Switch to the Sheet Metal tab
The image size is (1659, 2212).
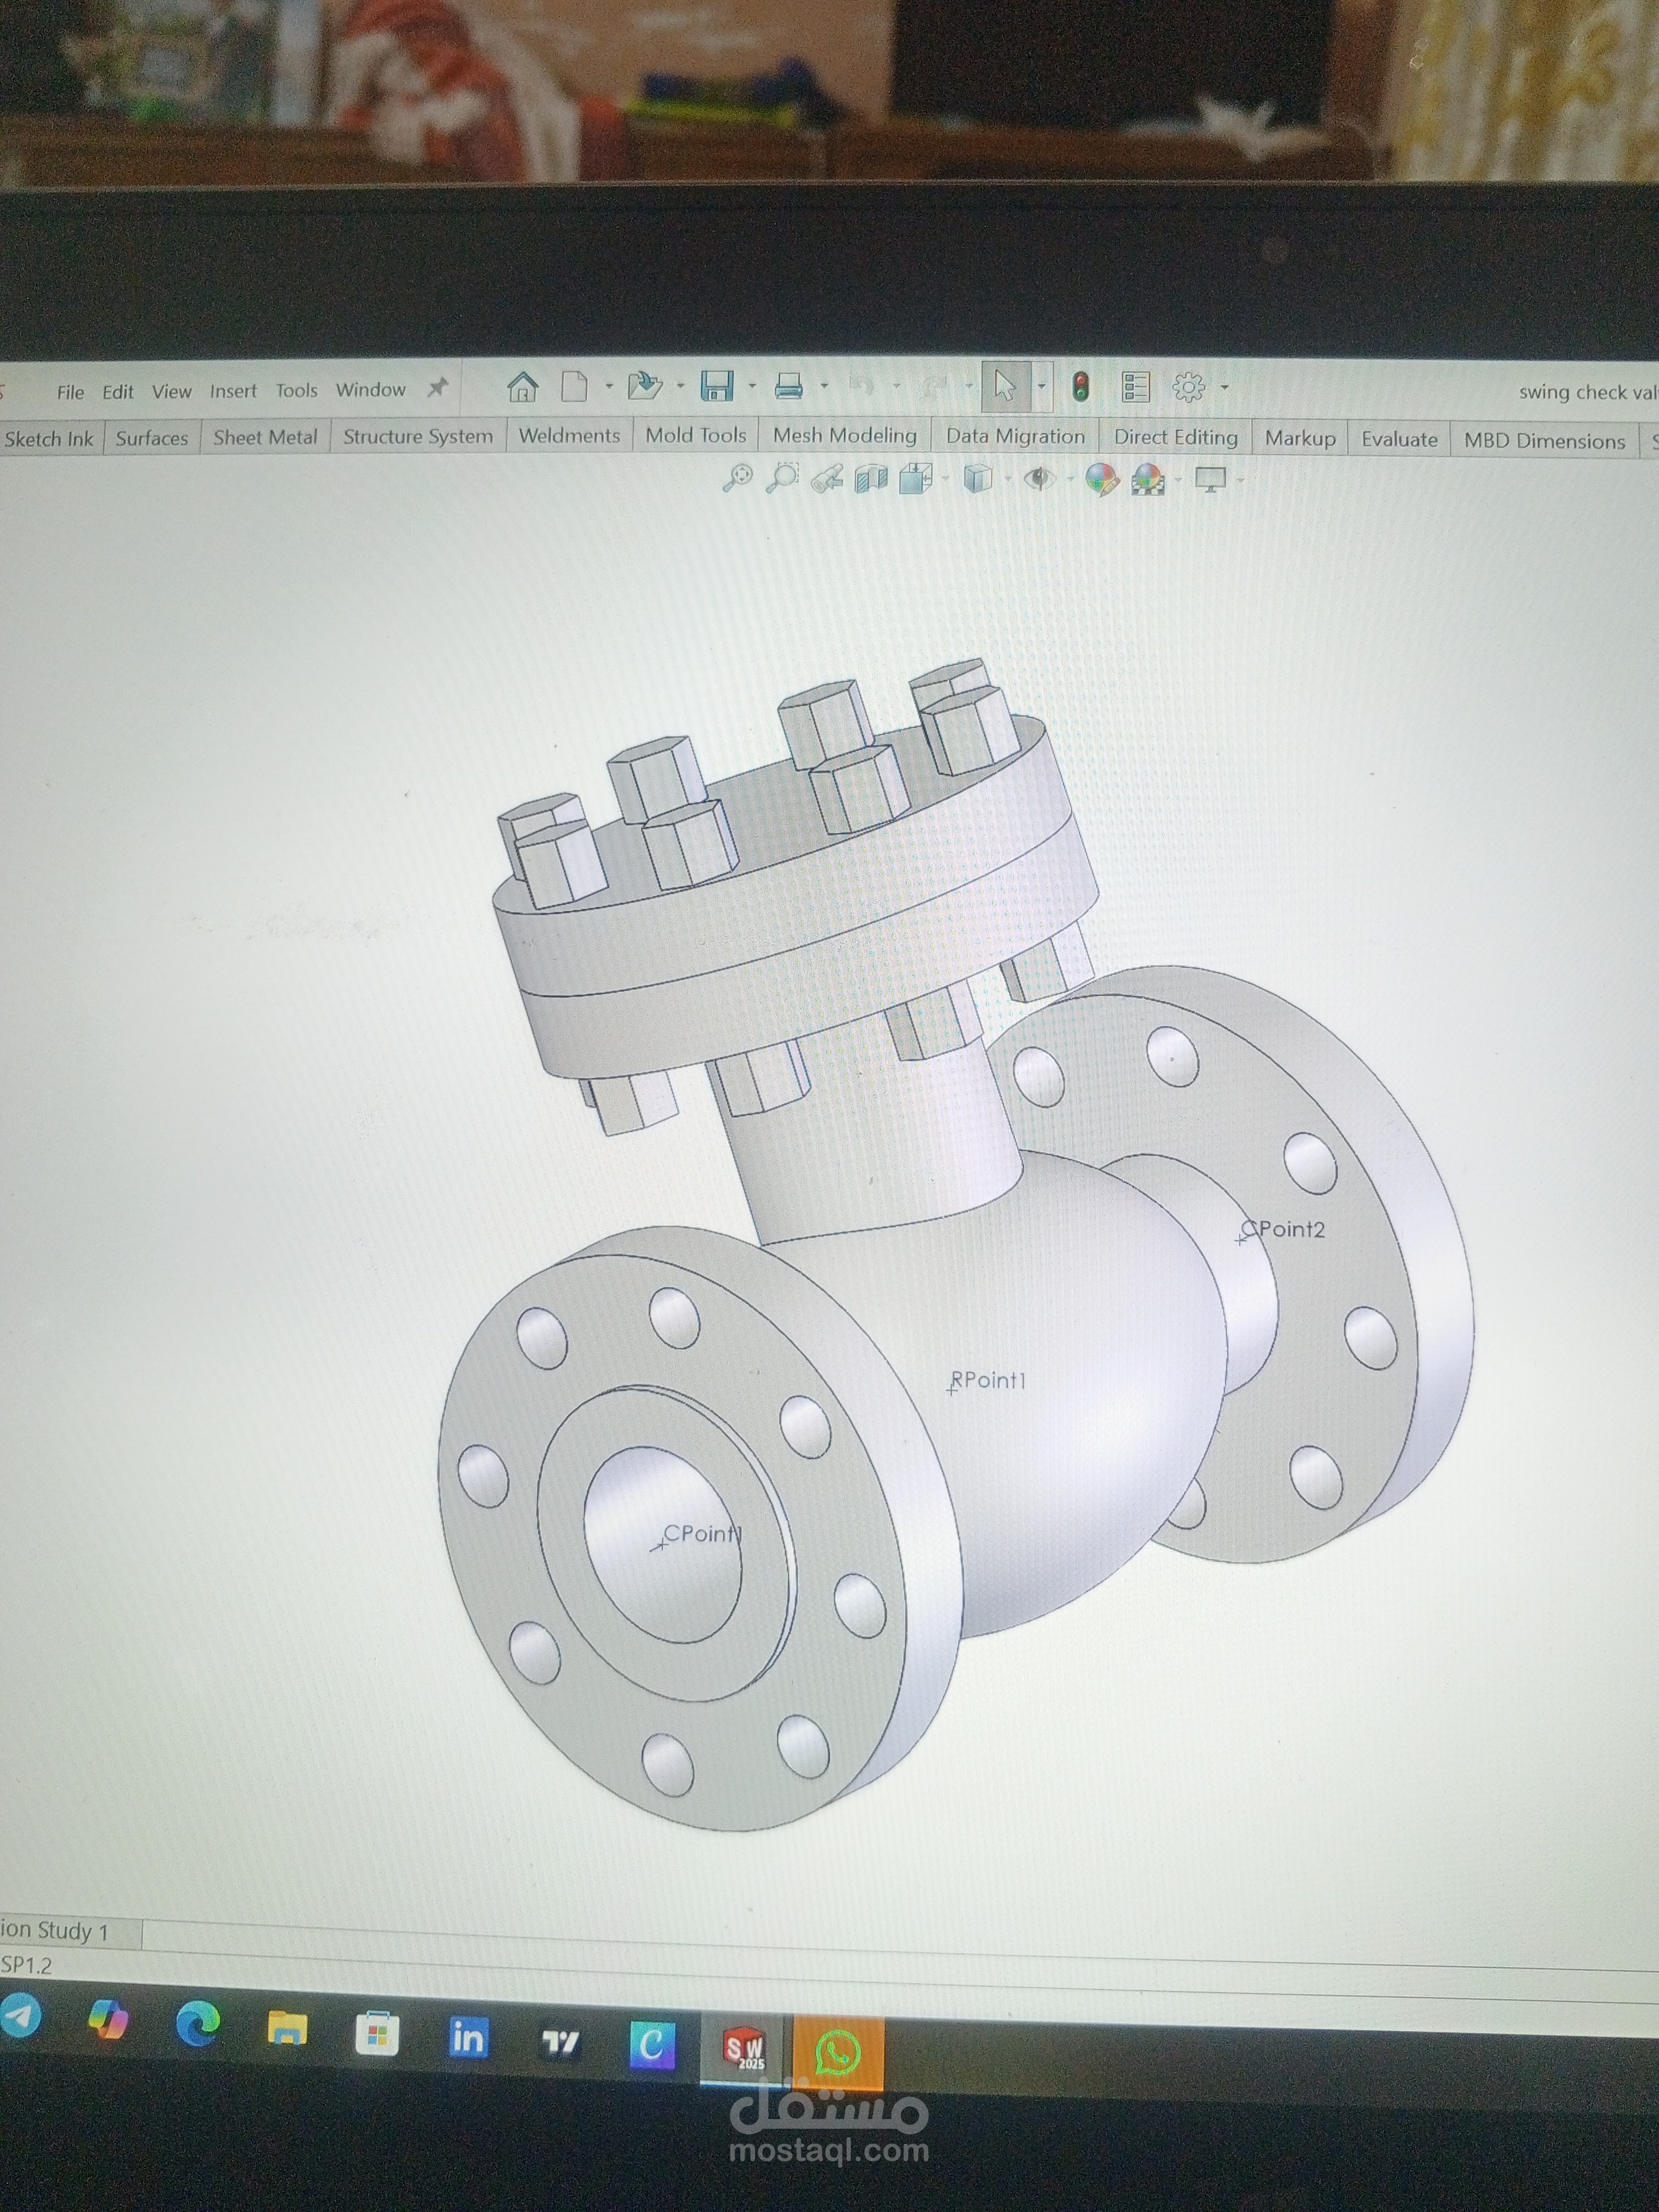pyautogui.click(x=265, y=437)
